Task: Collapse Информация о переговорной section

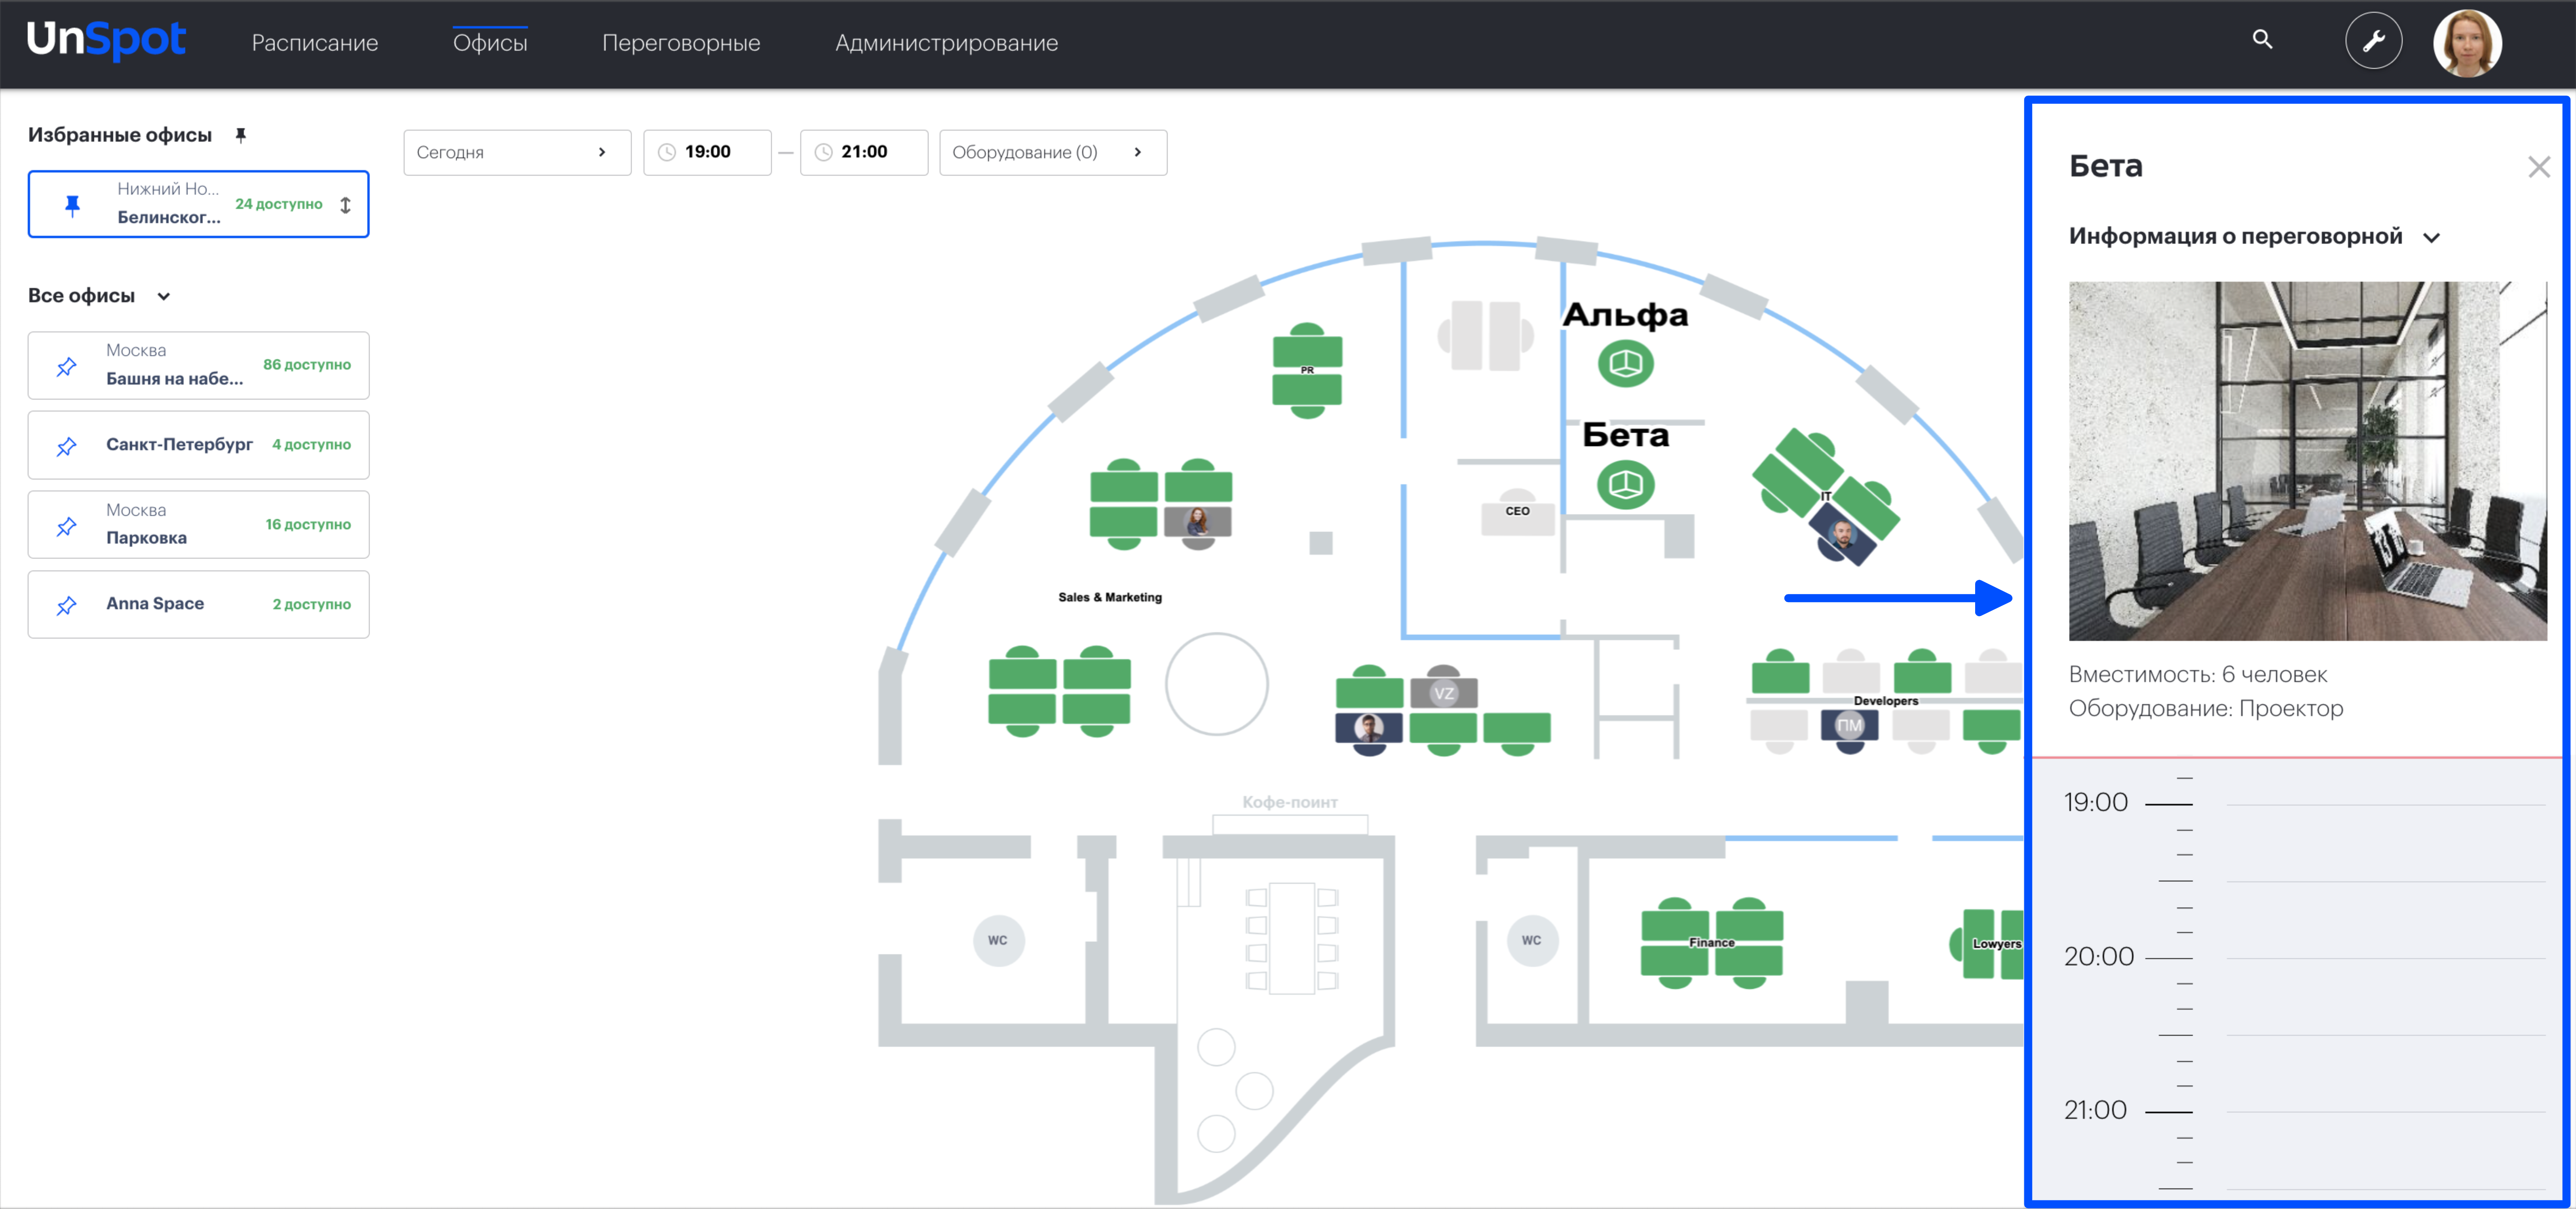Action: [2431, 238]
